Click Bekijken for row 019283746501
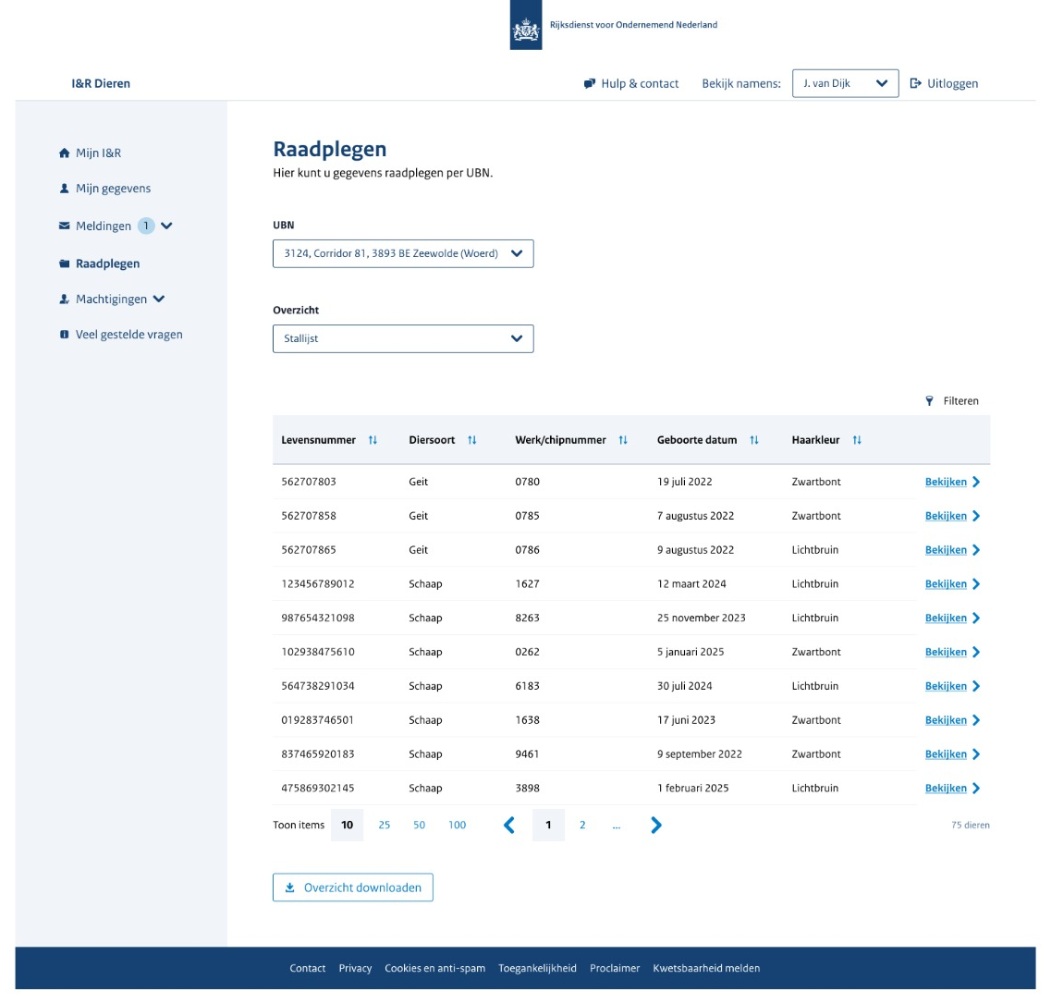1051x1004 pixels. pos(946,720)
